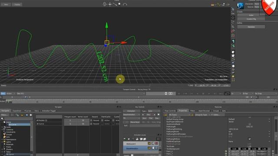Click the Ref input field in Key Controls
This screenshot has width=278, height=156.
click(145, 126)
